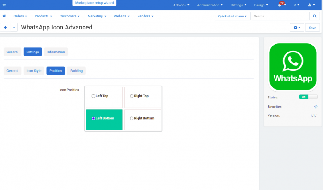Expand the Add-ons menu
The height and width of the screenshot is (190, 323).
tap(181, 5)
